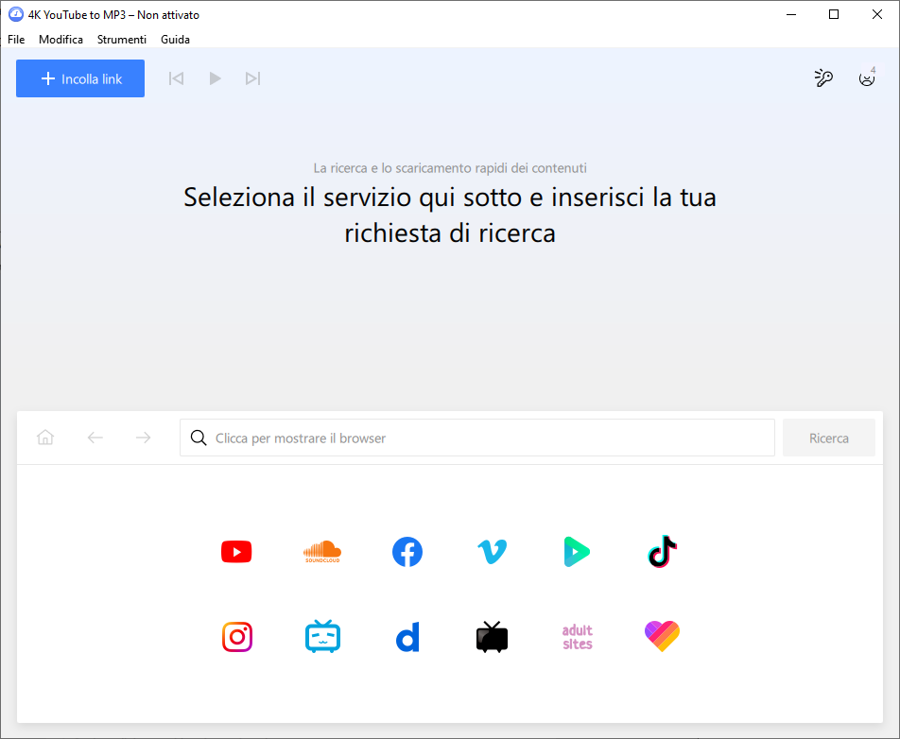Open the Guida menu
The height and width of the screenshot is (739, 900).
click(x=175, y=39)
